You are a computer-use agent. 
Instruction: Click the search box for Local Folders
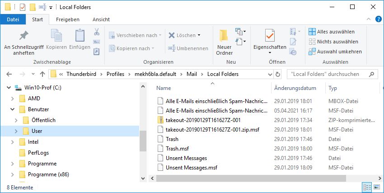(x=331, y=74)
